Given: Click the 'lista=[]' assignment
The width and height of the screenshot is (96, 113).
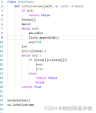Looking at the screenshot, I should click(29, 20).
